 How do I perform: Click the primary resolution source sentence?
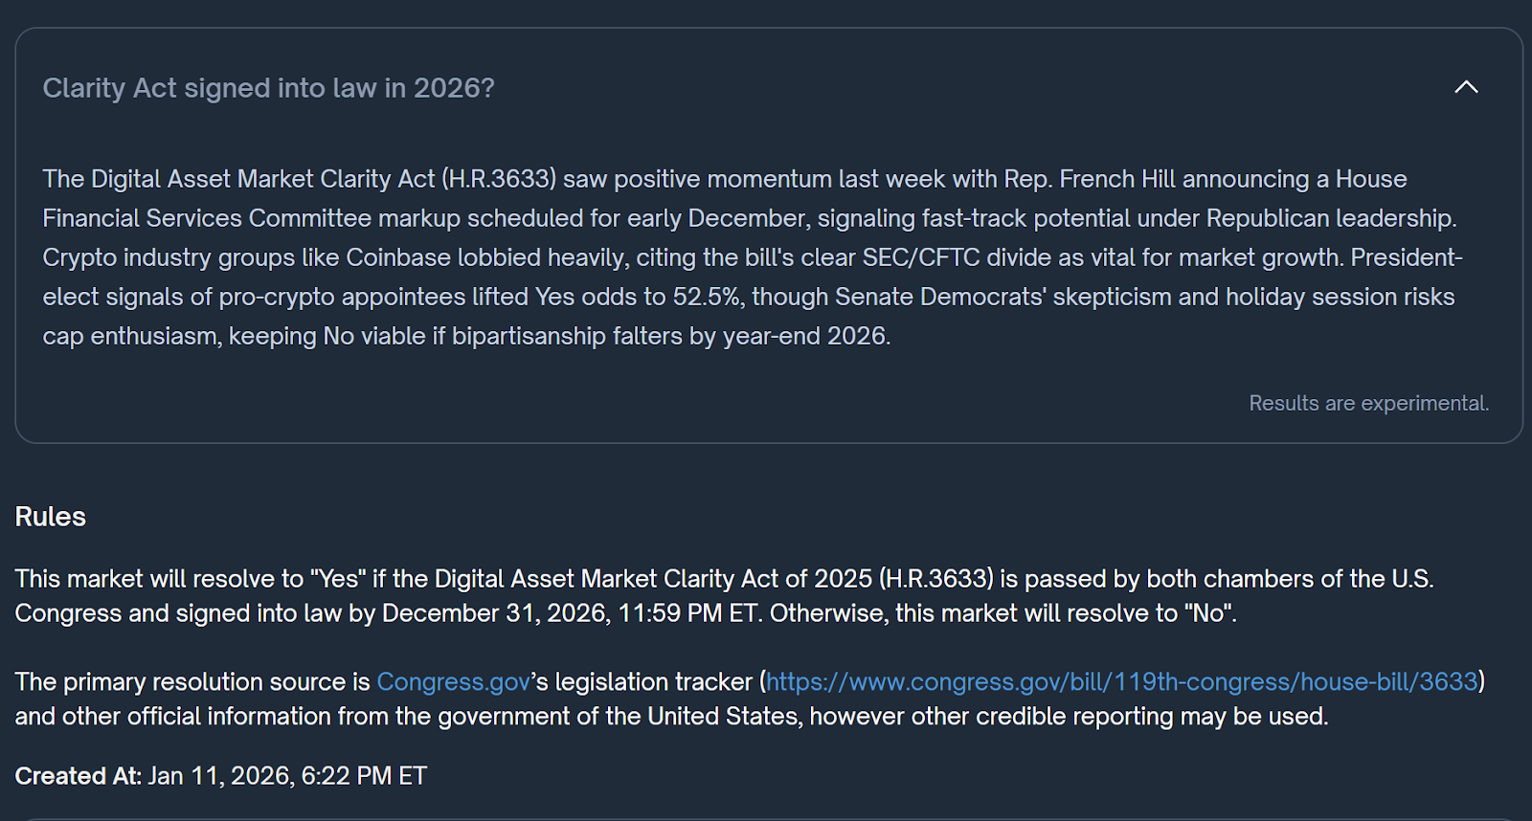[191, 681]
